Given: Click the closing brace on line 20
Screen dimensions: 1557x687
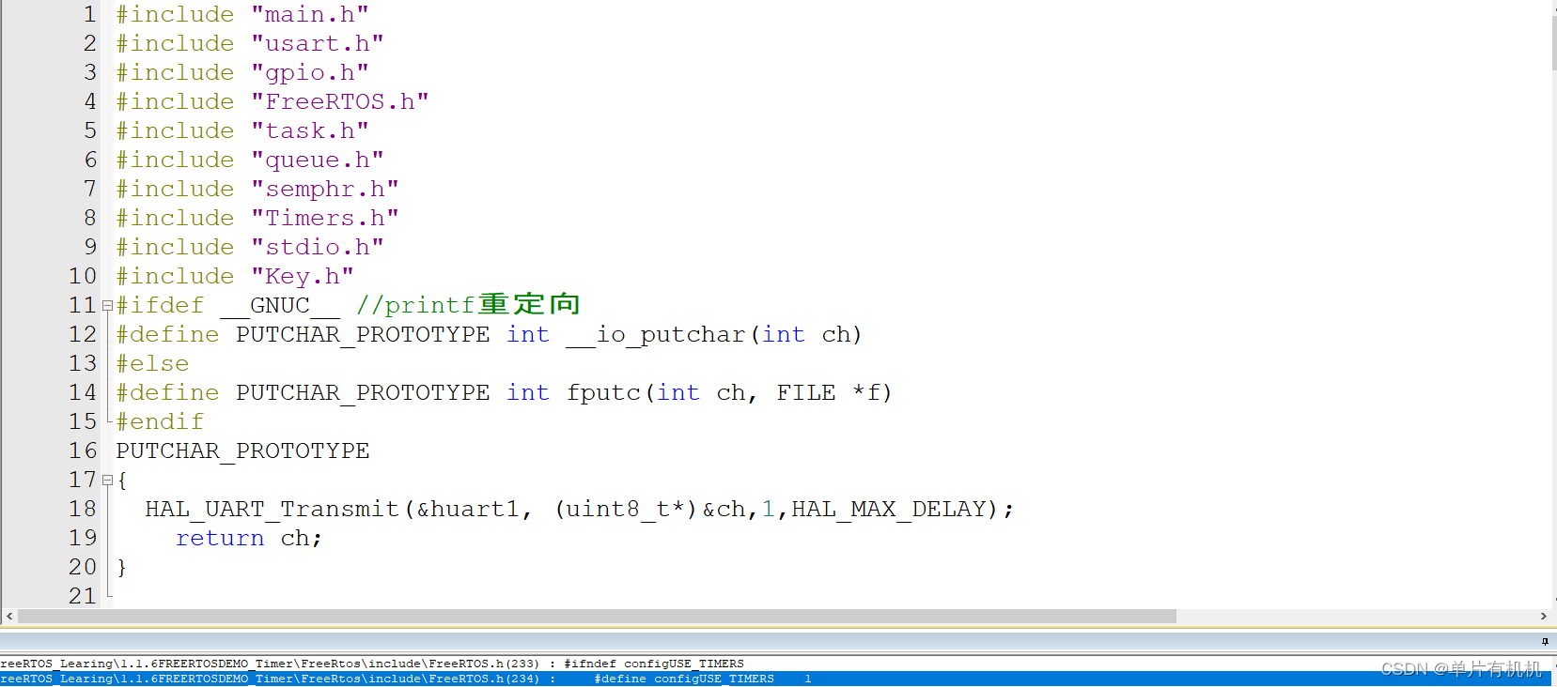Looking at the screenshot, I should pos(121,568).
